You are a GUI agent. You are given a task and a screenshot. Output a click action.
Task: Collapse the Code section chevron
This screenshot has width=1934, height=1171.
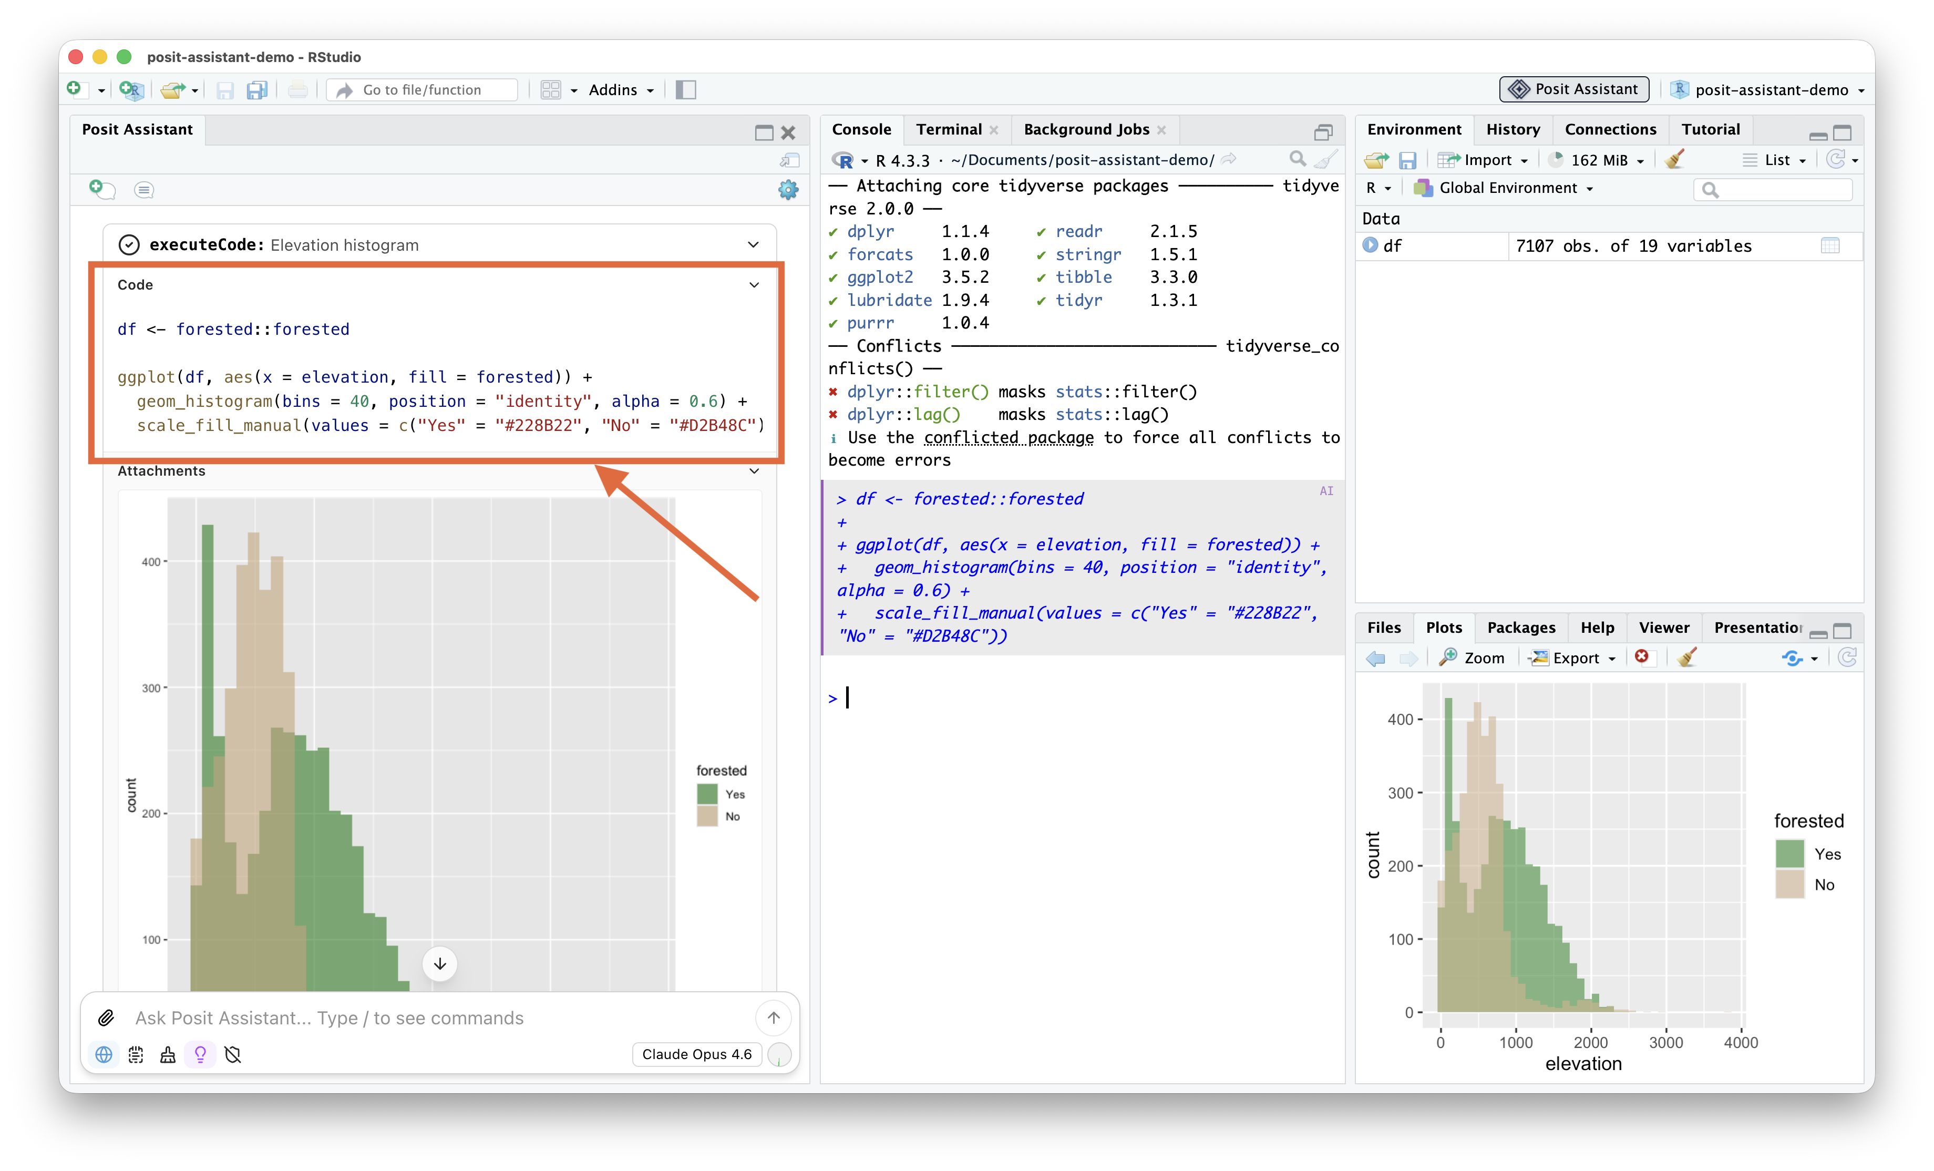click(754, 285)
